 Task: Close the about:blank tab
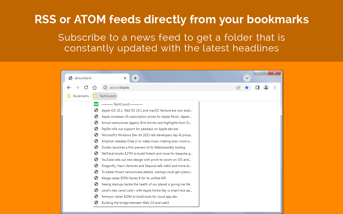click(125, 78)
